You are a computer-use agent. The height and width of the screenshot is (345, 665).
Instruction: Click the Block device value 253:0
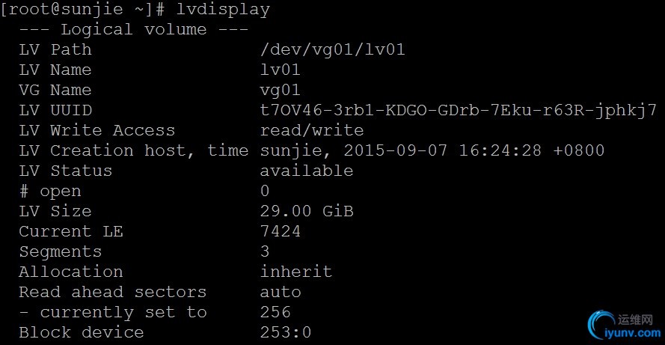(x=286, y=333)
